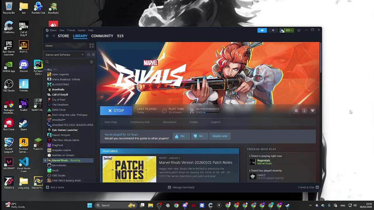Open the Help menu
The width and height of the screenshot is (374, 210).
coord(91,30)
